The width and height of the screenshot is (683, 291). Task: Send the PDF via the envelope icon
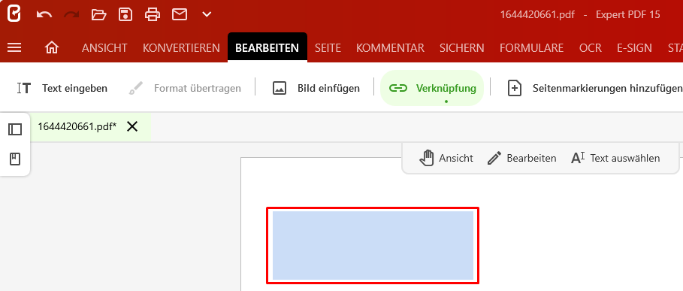tap(180, 15)
